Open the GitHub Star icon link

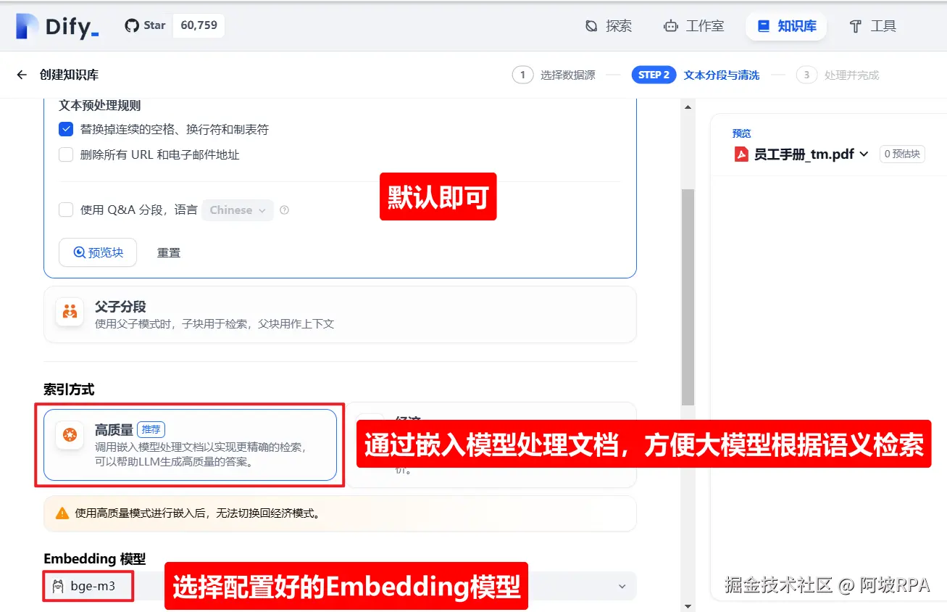click(131, 25)
